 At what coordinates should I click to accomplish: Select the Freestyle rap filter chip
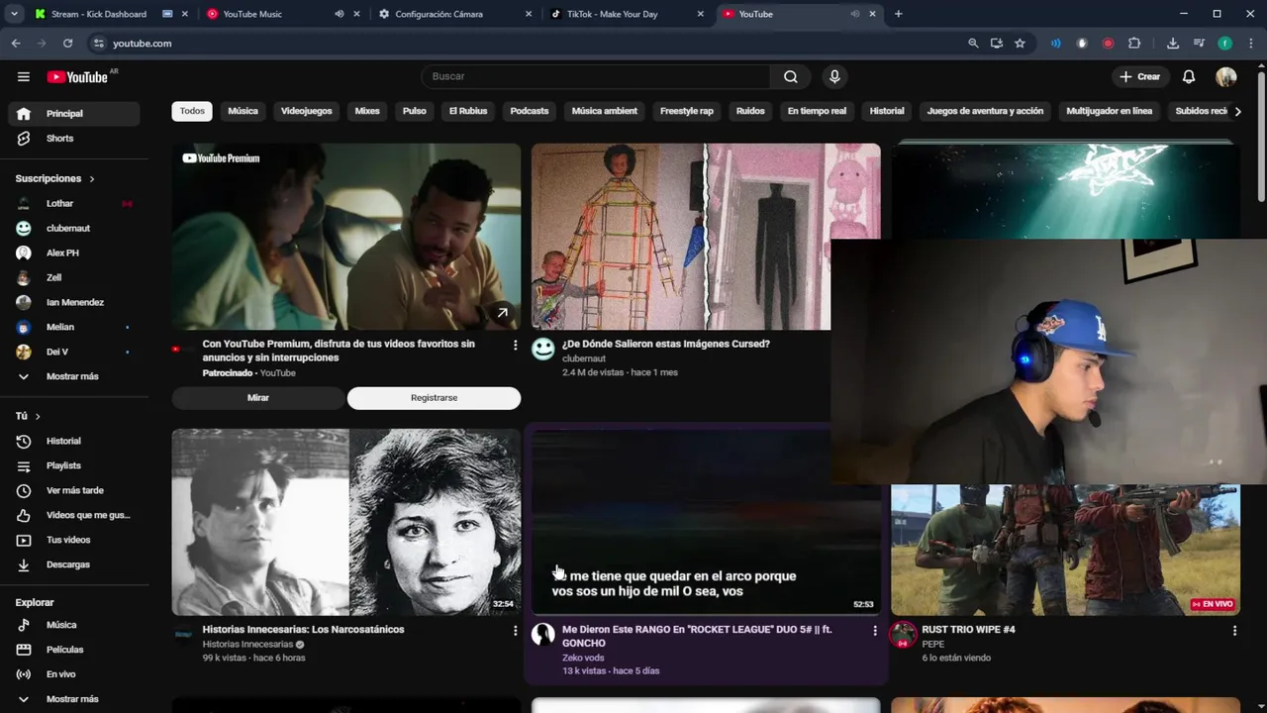[686, 111]
